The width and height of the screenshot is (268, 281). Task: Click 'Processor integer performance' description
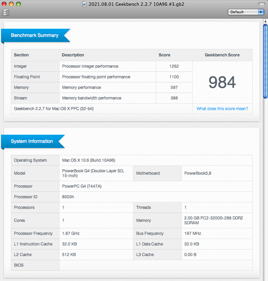[x=90, y=66]
